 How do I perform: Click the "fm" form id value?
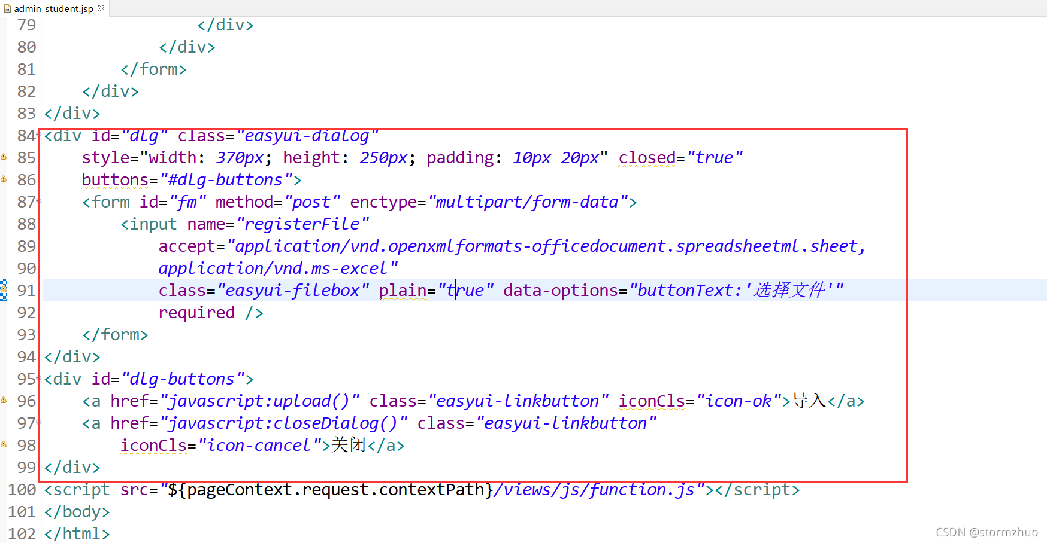(x=187, y=202)
